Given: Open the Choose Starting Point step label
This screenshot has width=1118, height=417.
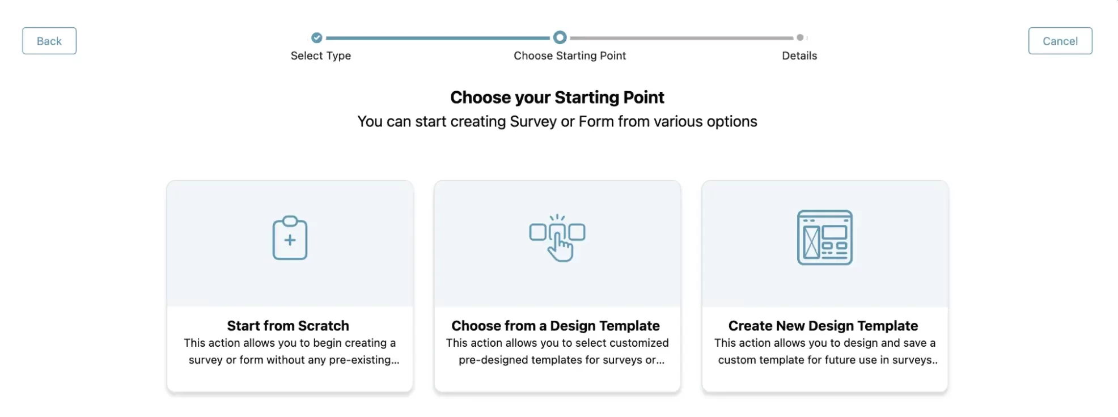Looking at the screenshot, I should [x=570, y=56].
